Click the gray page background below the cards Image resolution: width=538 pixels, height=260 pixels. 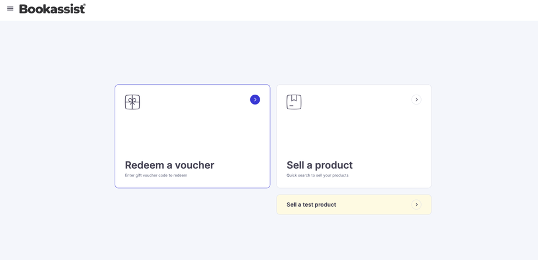click(269, 240)
